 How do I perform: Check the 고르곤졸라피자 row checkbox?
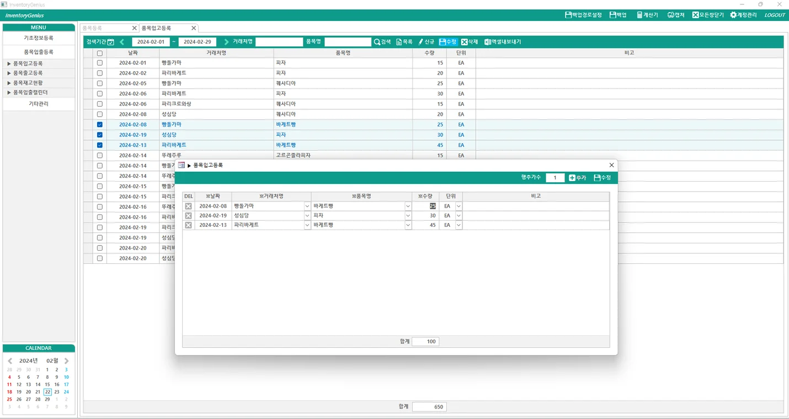click(x=100, y=156)
